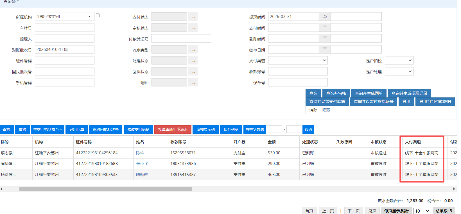Click the 批量重新生成流水 red button
The height and width of the screenshot is (214, 461).
point(173,130)
